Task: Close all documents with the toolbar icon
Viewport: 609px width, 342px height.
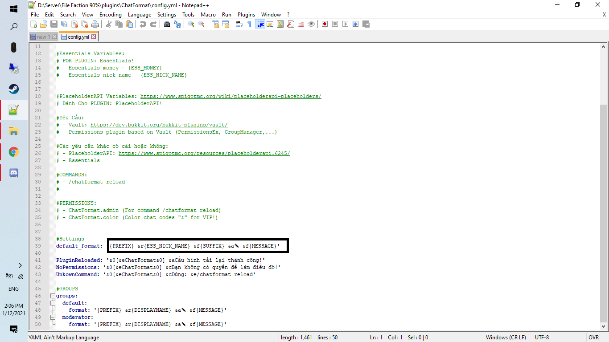Action: 85,24
